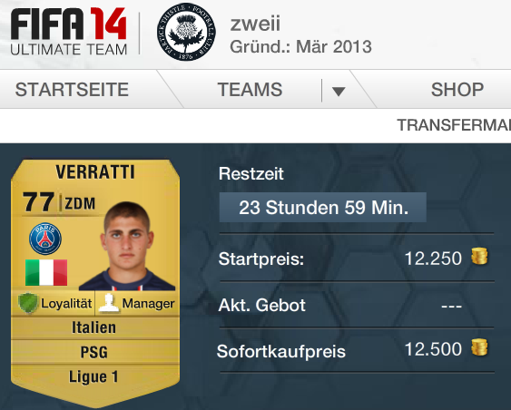Click the coin icon beside Sofortkaufpreis

(x=479, y=347)
